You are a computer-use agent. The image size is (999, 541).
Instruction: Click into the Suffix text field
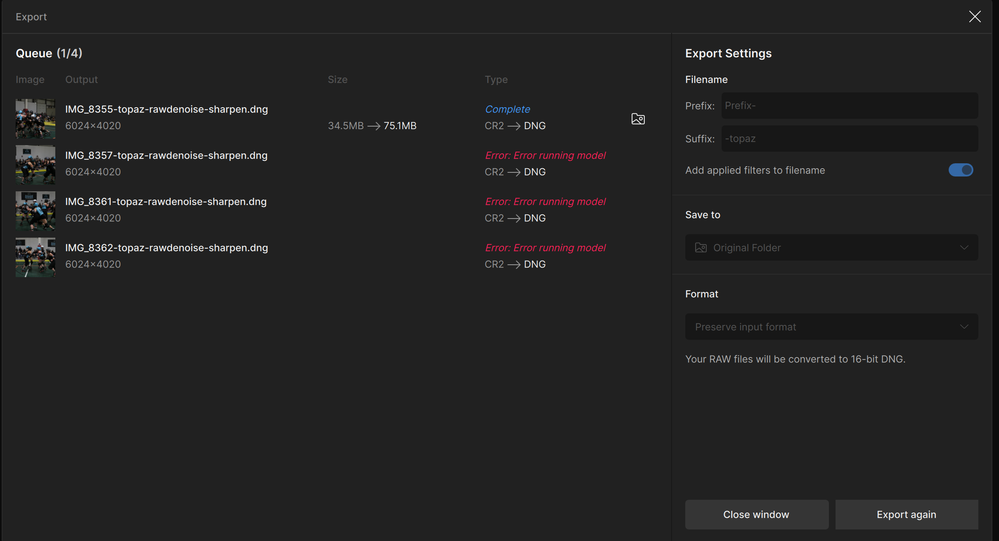coord(849,139)
